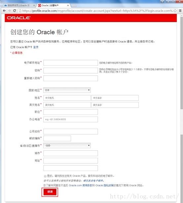Click the Chinese surname field

(67, 98)
